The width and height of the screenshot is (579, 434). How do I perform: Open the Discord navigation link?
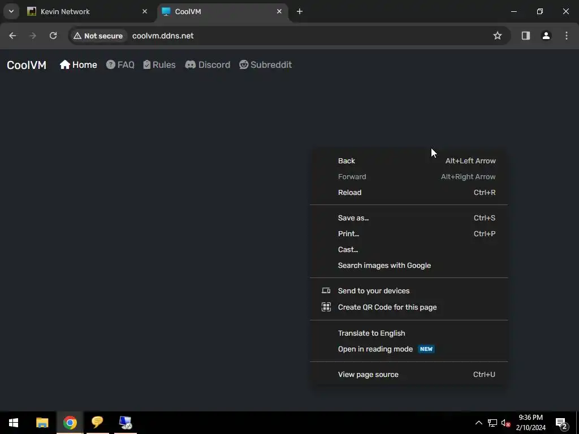tap(208, 64)
